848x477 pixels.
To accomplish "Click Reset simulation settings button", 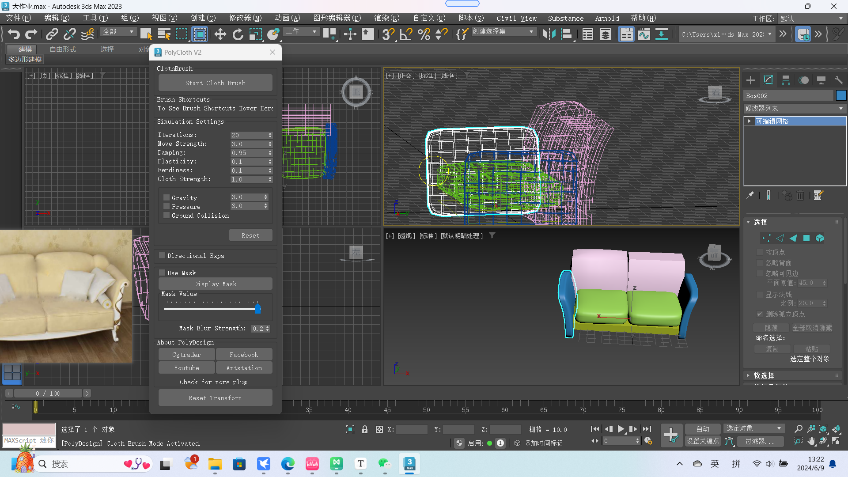I will tap(250, 235).
